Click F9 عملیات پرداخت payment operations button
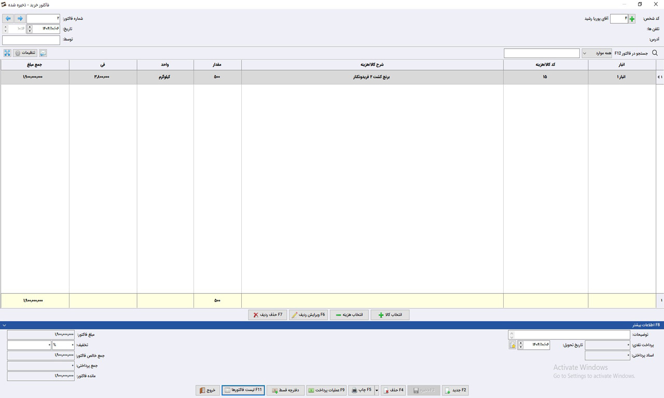 pos(326,390)
